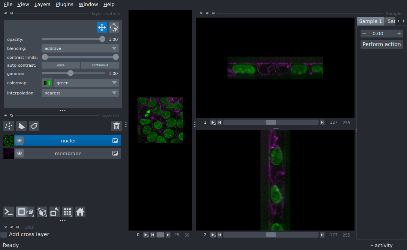Reset view with home icon
Viewport: 407px width, 250px height.
pos(80,212)
